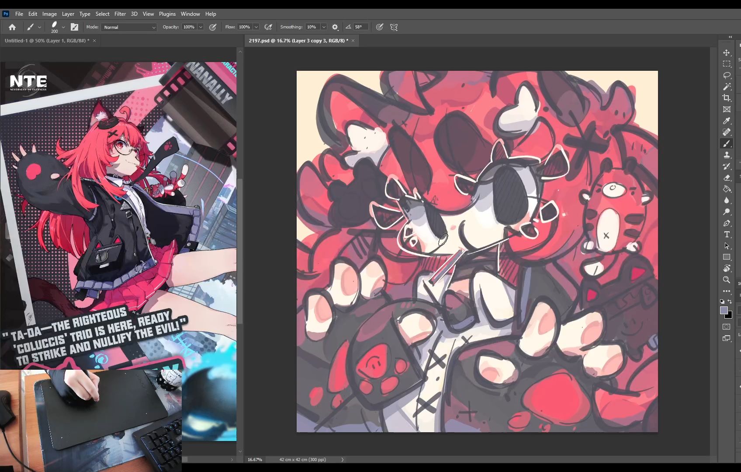This screenshot has height=472, width=741.
Task: Collapse tools panel via double arrows
Action: pos(730,37)
